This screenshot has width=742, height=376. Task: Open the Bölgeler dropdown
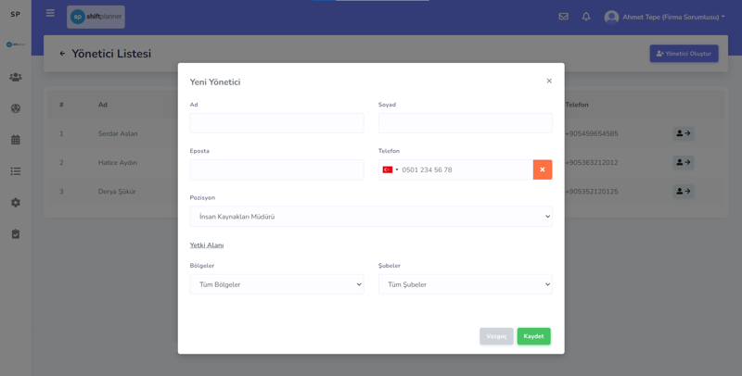(x=276, y=284)
